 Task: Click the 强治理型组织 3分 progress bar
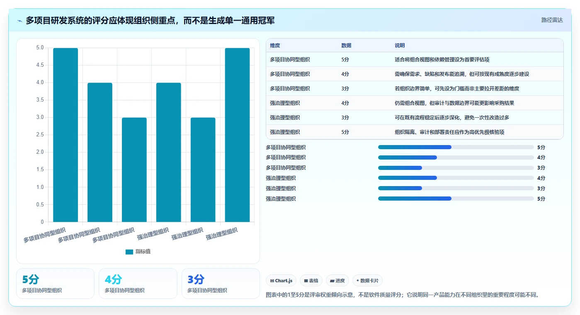point(456,189)
